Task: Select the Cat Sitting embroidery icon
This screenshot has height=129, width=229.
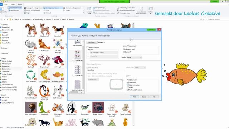Action: 44,45
